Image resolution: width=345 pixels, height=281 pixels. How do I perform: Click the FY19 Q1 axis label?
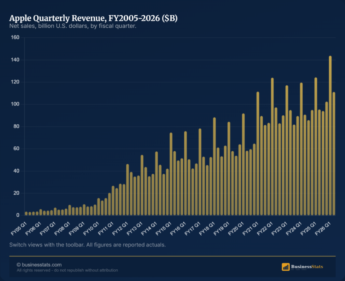point(221,228)
